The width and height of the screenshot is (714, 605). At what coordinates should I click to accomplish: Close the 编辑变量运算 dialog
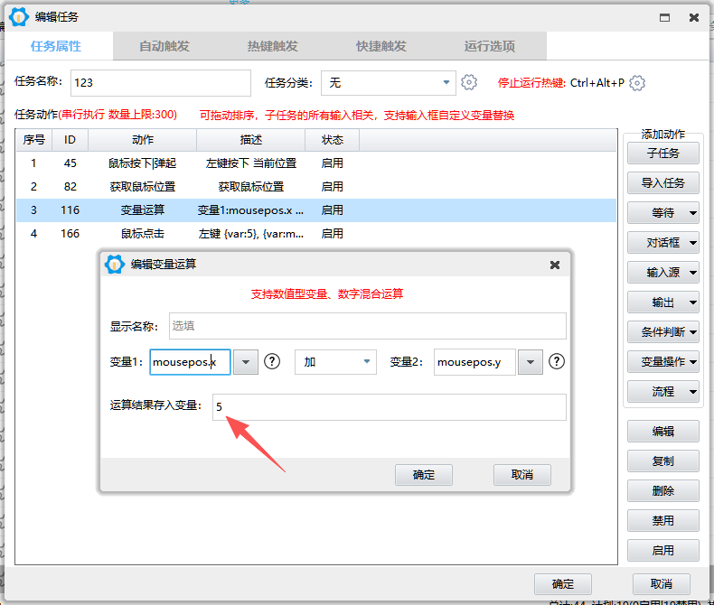click(555, 265)
